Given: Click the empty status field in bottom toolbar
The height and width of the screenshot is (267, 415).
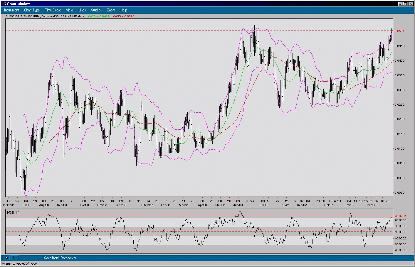Looking at the screenshot, I should pyautogui.click(x=31, y=258).
